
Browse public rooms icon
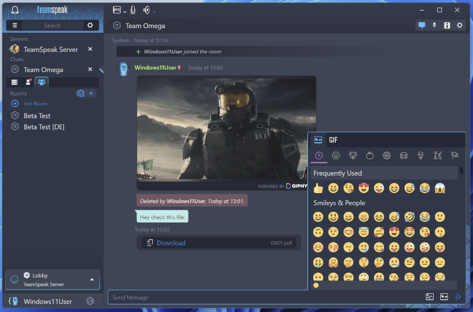(81, 93)
